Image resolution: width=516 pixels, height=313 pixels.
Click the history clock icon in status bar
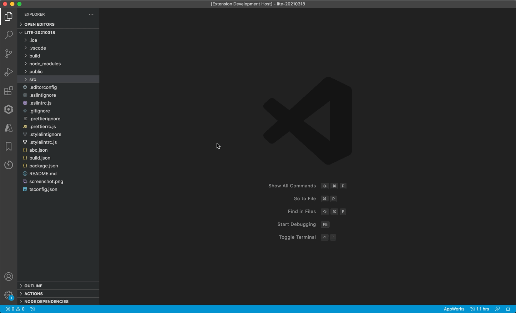pyautogui.click(x=33, y=309)
